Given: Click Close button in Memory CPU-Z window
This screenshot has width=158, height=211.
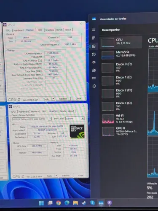Looking at the screenshot, I should 78,98.
